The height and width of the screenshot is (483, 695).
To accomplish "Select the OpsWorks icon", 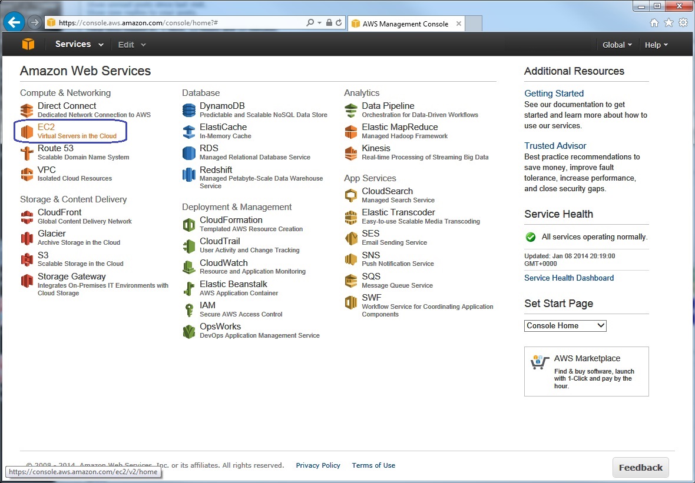I will (x=189, y=331).
